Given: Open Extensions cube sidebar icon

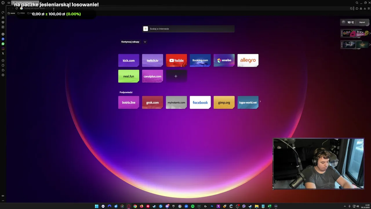Looking at the screenshot, I should (x=3, y=70).
